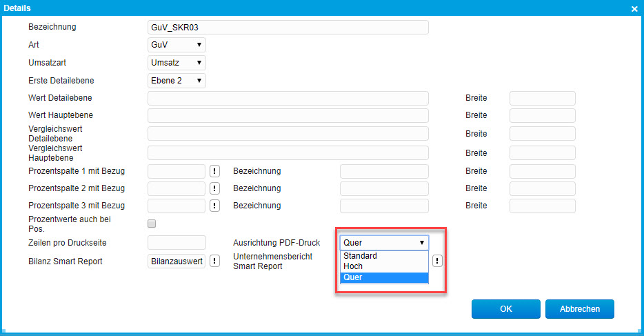Select Quer in the orientation list
Viewport: 644px width, 336px height.
pyautogui.click(x=384, y=277)
